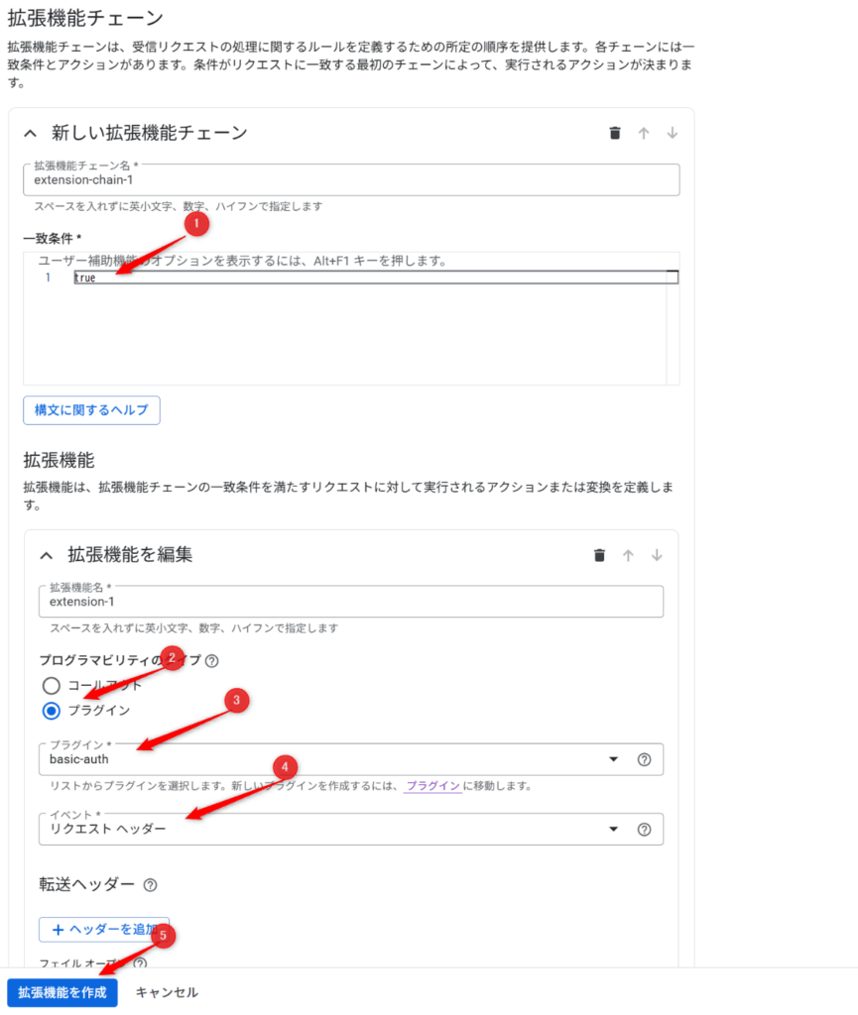858x1015 pixels.
Task: Click help icon next to basic-auth plugin dropdown
Action: click(x=644, y=759)
